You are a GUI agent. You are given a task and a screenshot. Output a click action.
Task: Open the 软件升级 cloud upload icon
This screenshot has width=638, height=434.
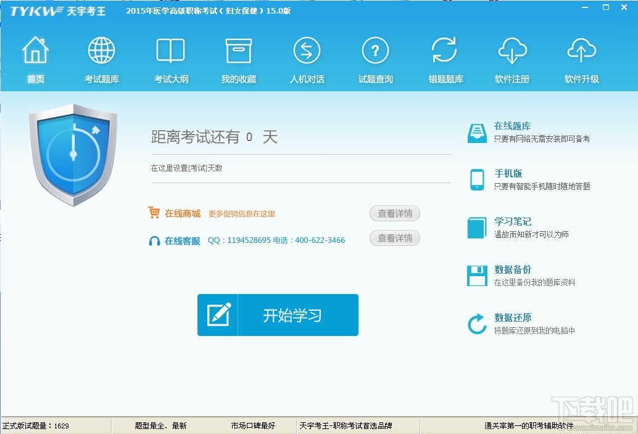[x=581, y=51]
